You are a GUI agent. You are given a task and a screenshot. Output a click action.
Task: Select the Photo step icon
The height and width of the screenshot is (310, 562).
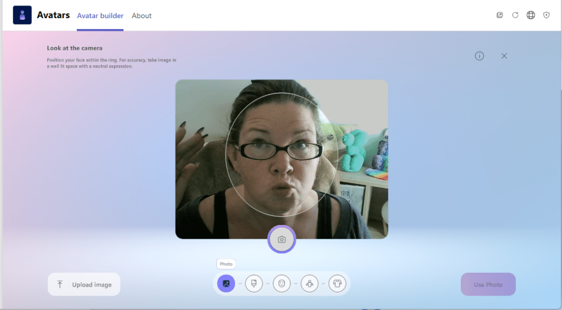pos(226,284)
